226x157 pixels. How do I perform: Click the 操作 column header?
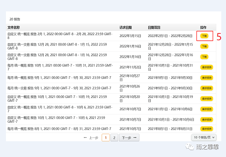pyautogui.click(x=203, y=27)
